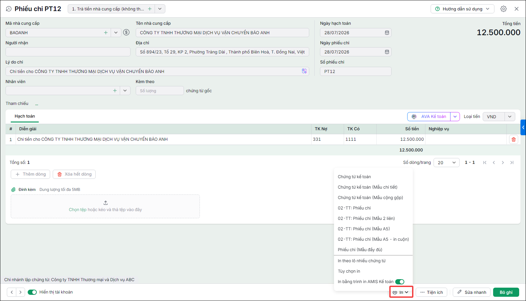Open the settings gear icon
This screenshot has width=526, height=301.
point(504,9)
